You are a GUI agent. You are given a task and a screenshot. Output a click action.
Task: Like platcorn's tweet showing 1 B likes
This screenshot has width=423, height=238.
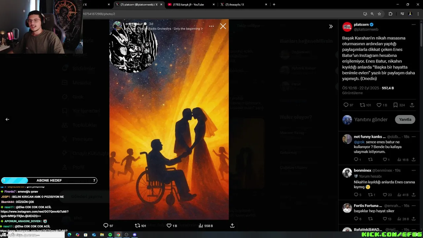(379, 105)
